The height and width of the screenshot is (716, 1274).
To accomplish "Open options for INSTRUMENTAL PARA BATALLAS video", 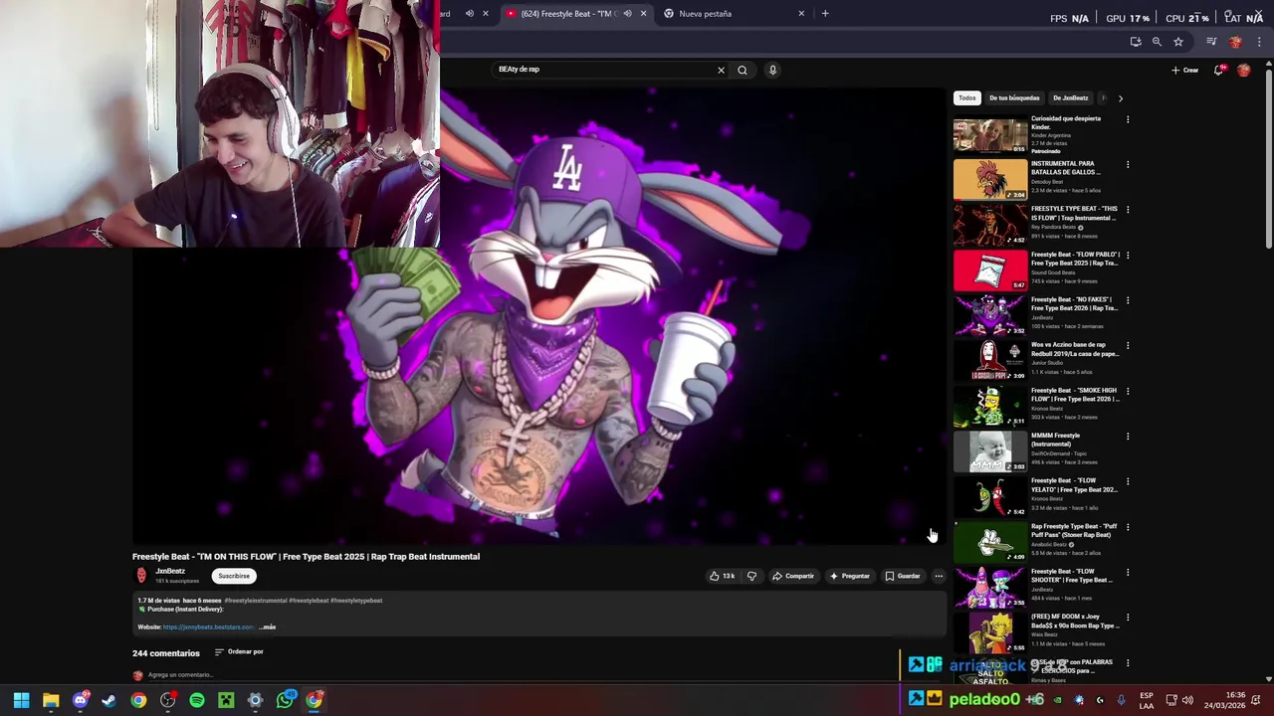I will tap(1128, 165).
